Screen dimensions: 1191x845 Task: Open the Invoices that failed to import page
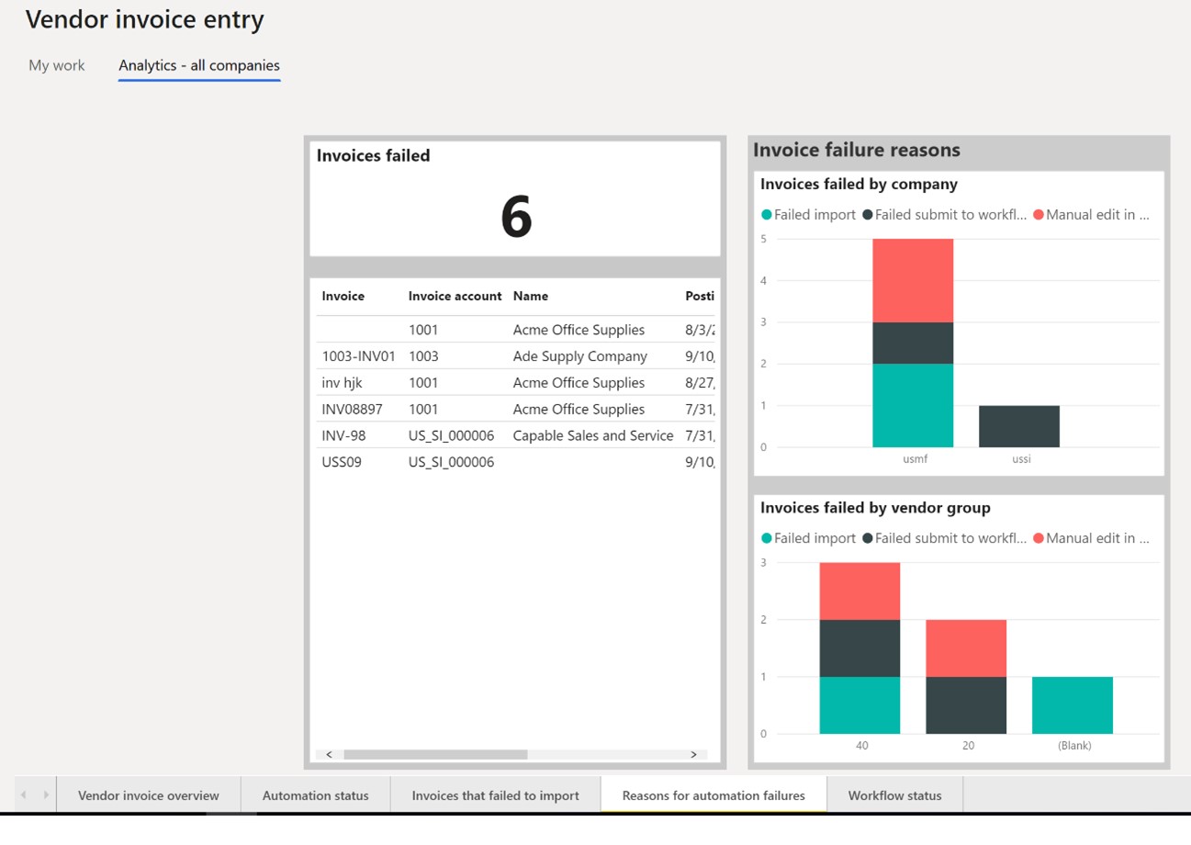(495, 794)
